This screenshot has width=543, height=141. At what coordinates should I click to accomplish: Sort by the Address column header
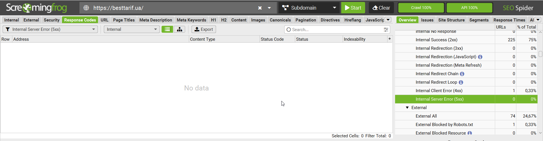(100, 39)
